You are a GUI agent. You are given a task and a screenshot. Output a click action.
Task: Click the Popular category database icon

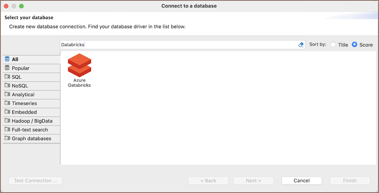point(7,68)
